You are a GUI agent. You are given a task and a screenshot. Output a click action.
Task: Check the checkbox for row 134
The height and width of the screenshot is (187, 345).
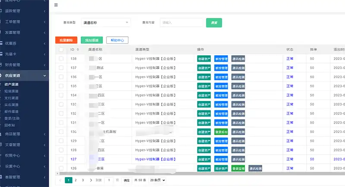(61, 95)
